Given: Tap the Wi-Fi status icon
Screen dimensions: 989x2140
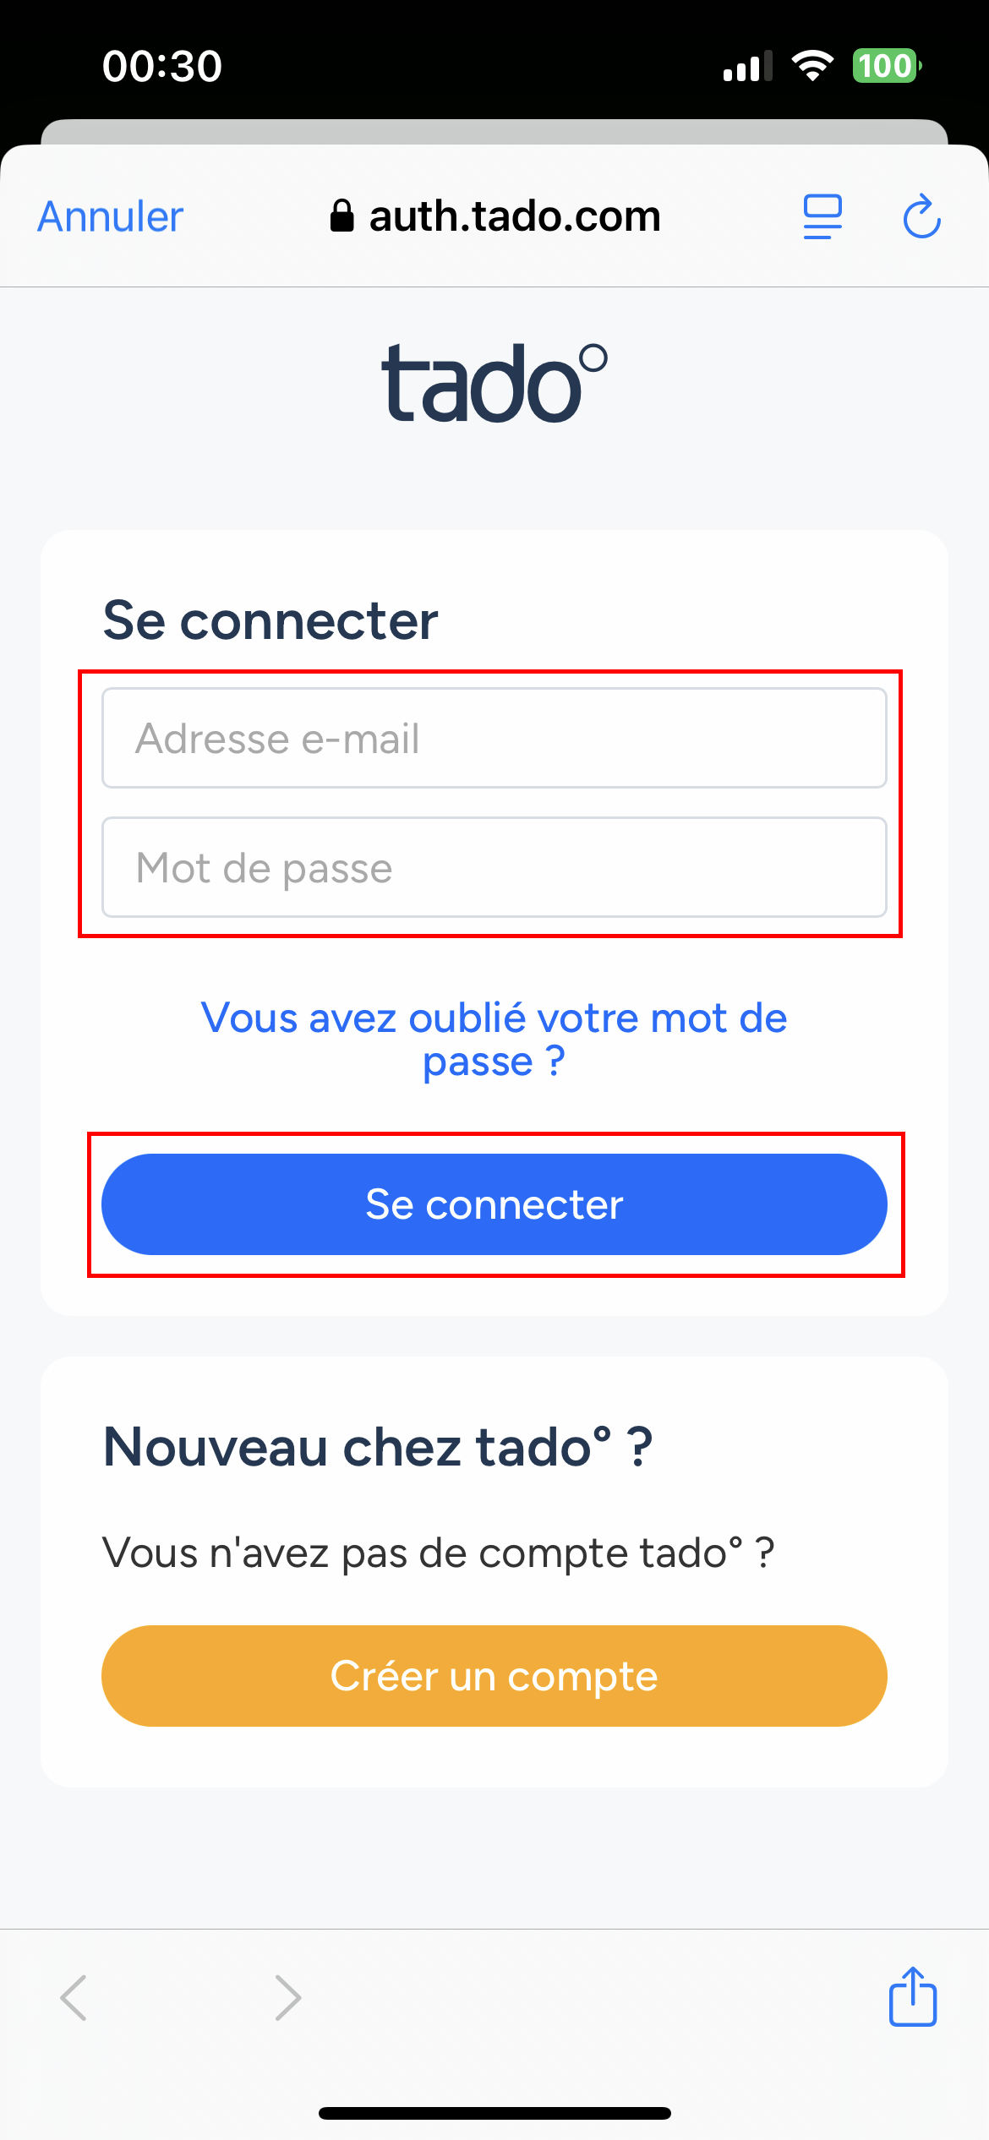Looking at the screenshot, I should point(812,66).
